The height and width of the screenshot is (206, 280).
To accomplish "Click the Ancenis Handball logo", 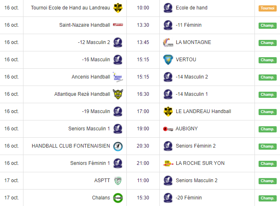I will pyautogui.click(x=118, y=77).
